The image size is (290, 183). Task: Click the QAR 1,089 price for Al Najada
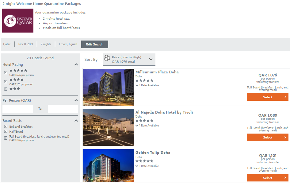[x=268, y=115]
